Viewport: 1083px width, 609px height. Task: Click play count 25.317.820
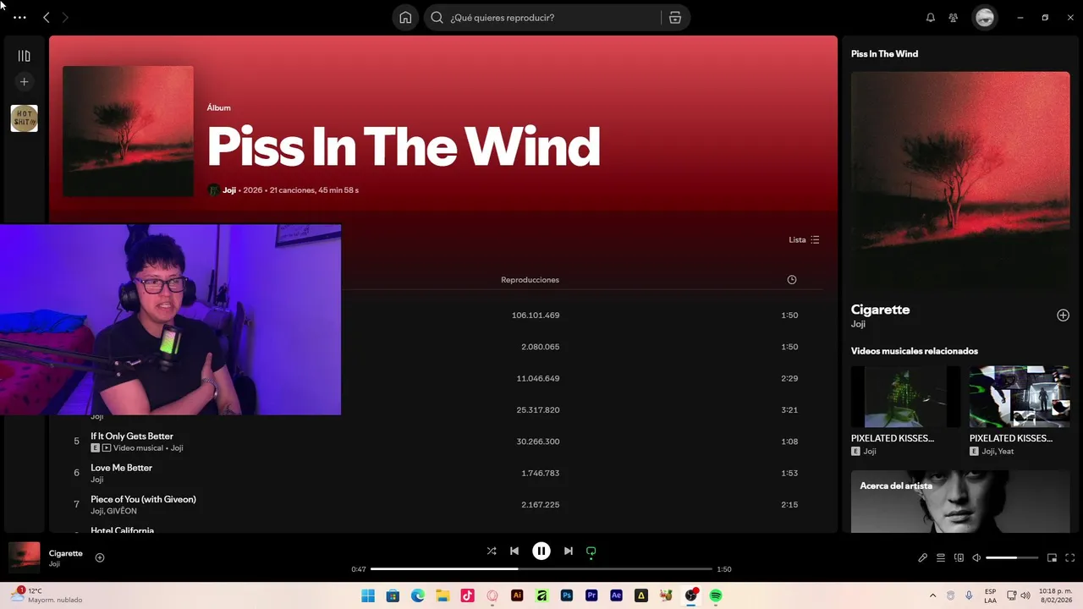538,410
